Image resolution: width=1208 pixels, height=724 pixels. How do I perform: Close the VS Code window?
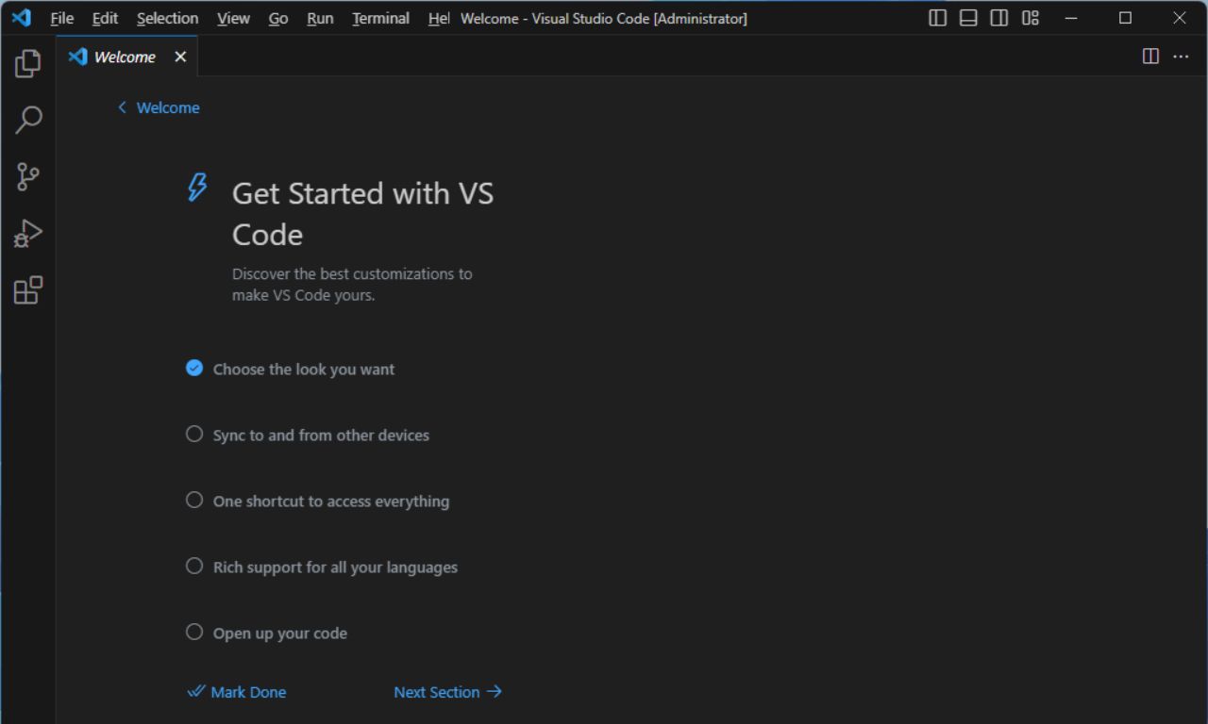pos(1180,18)
